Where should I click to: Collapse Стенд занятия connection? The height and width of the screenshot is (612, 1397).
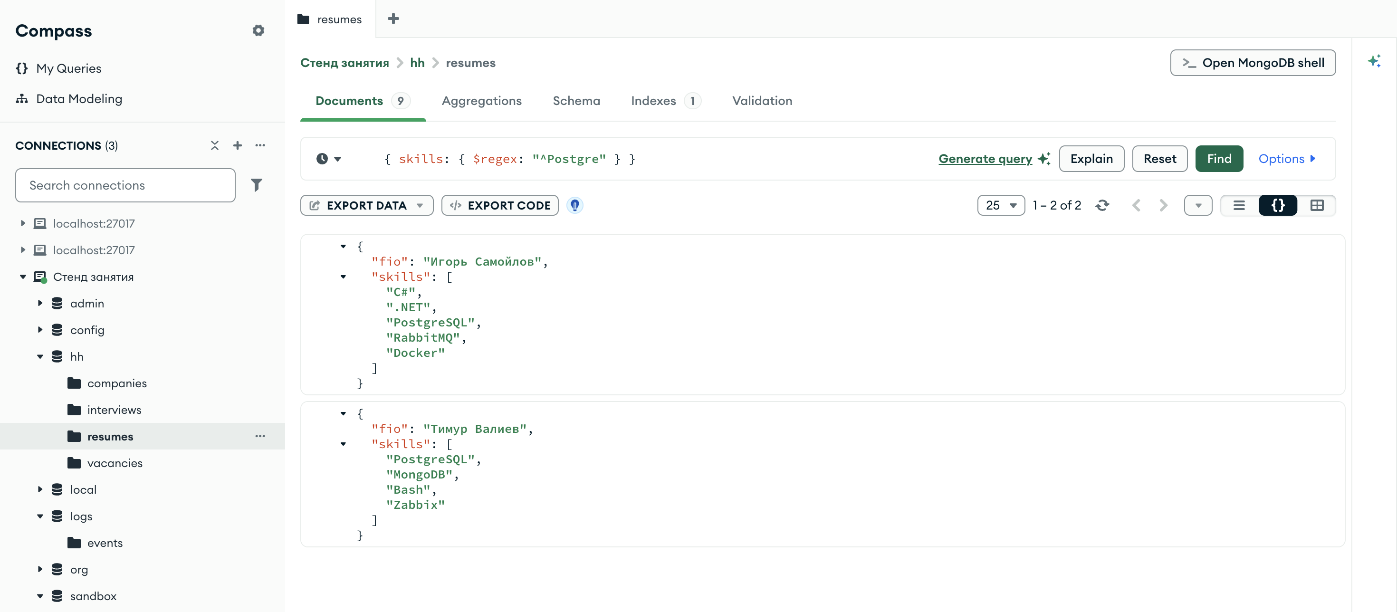pos(23,277)
